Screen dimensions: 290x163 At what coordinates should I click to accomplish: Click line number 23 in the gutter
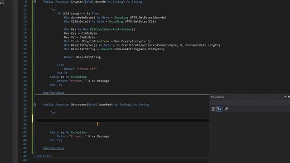tap(25, 57)
